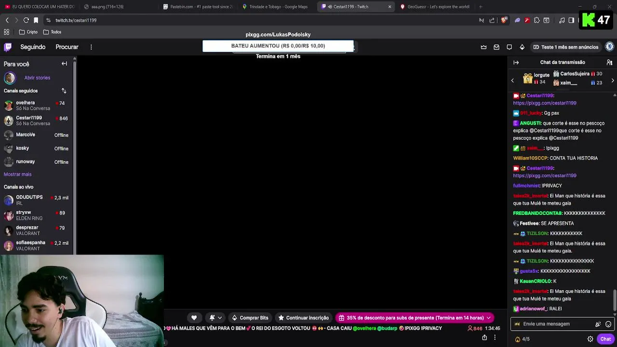This screenshot has width=617, height=347.
Task: Switch to the Pastebin.com browser tab
Action: [x=198, y=7]
